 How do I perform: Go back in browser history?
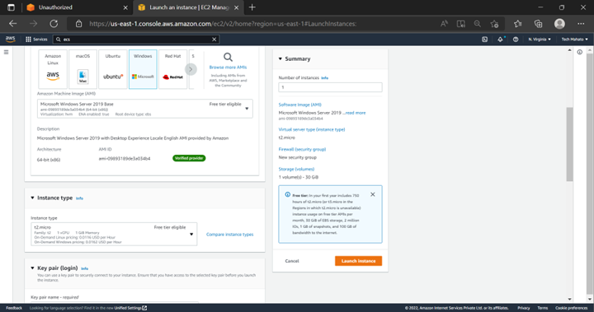(x=13, y=23)
